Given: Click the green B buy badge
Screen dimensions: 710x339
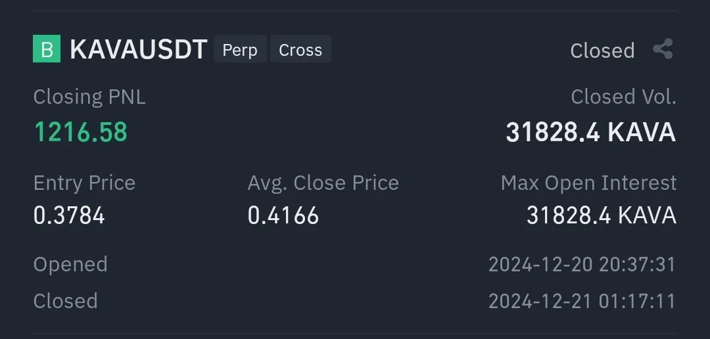Looking at the screenshot, I should point(47,49).
